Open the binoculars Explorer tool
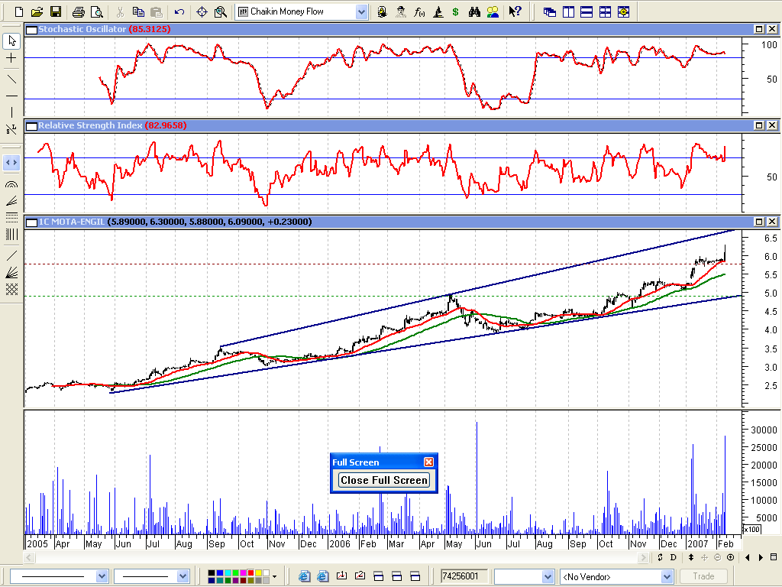The image size is (782, 587). pyautogui.click(x=473, y=11)
